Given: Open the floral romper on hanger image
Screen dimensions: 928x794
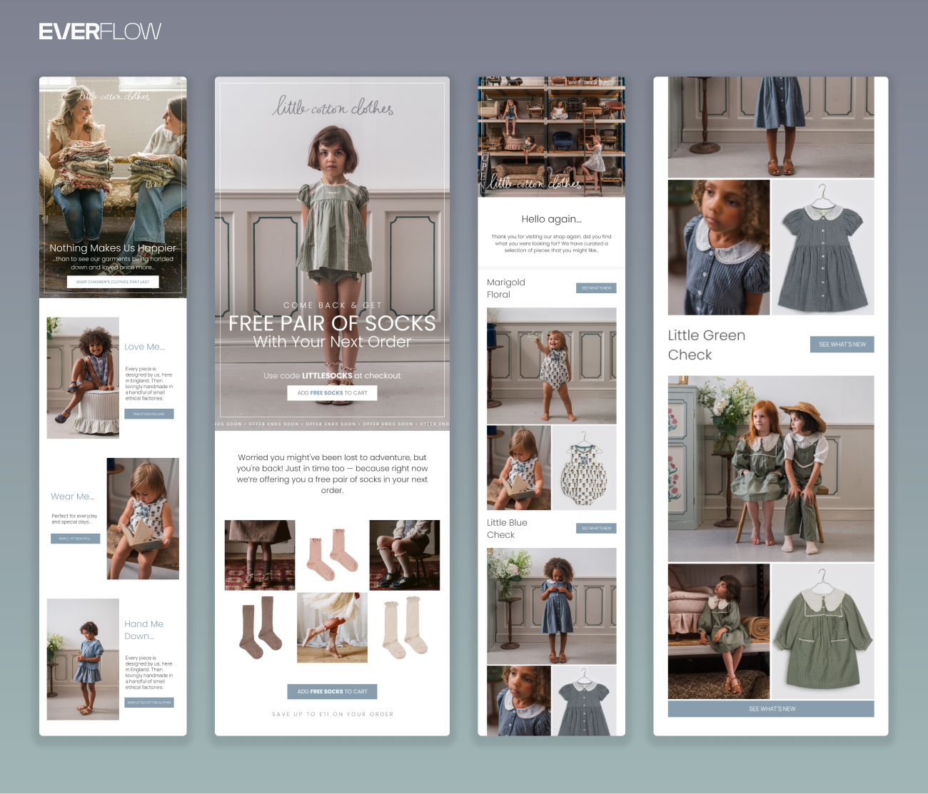Looking at the screenshot, I should tap(584, 468).
